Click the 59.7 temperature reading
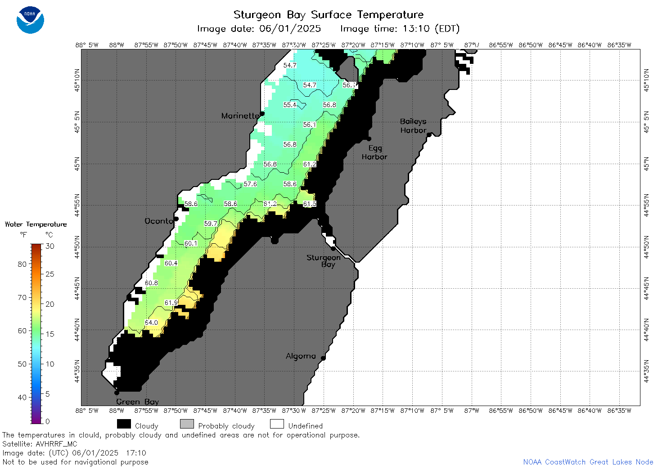 211,223
